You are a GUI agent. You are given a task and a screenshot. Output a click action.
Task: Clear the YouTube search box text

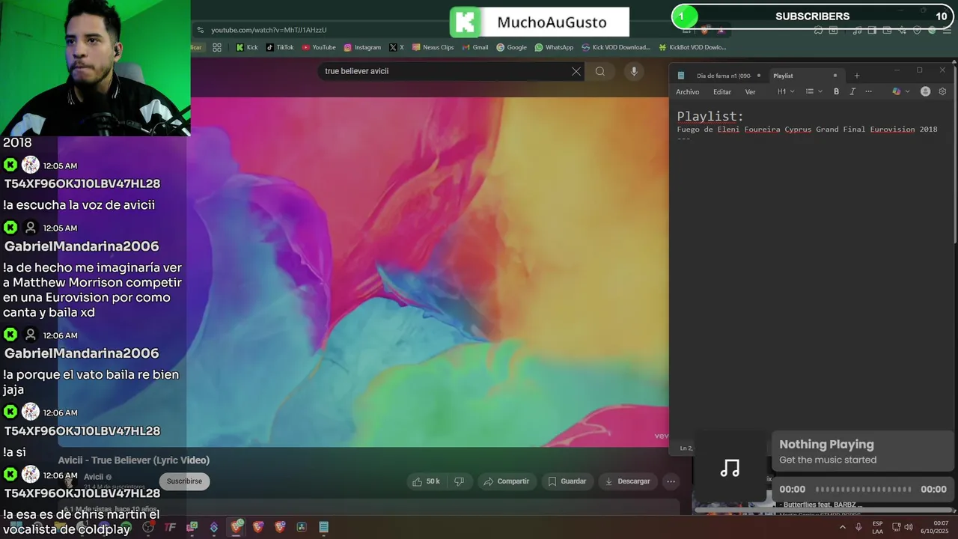(x=576, y=71)
